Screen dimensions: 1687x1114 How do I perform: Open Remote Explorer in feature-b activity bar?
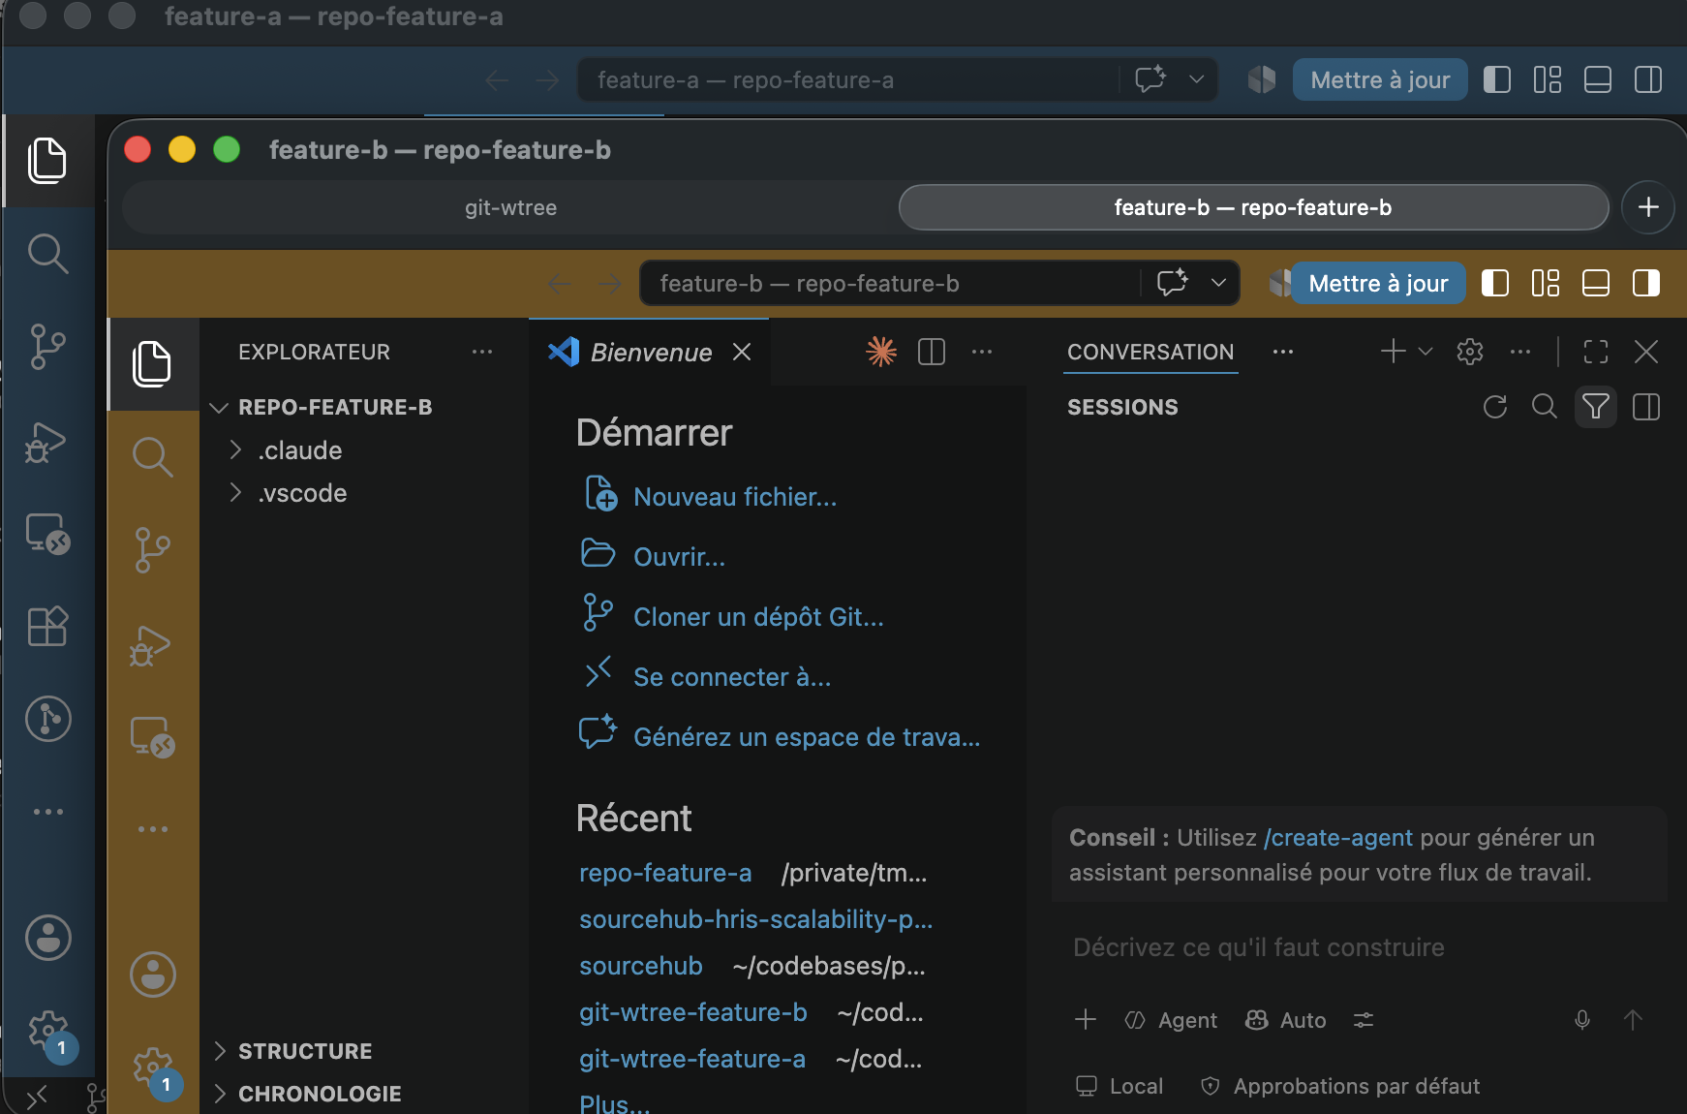(153, 737)
